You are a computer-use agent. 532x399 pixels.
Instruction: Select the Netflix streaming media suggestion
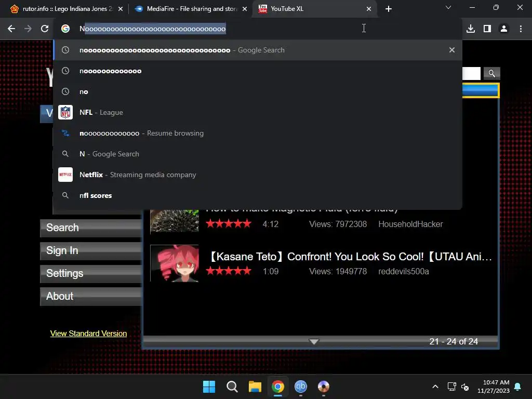coord(258,175)
